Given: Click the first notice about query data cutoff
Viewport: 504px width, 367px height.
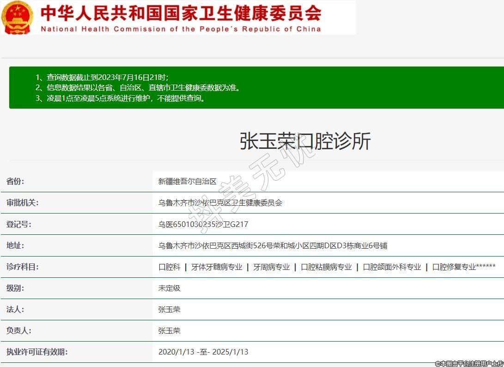Looking at the screenshot, I should [x=102, y=77].
